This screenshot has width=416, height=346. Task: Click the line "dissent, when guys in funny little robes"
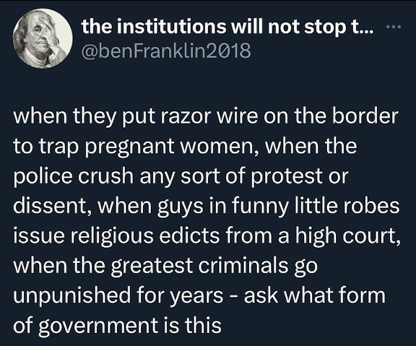pyautogui.click(x=206, y=206)
